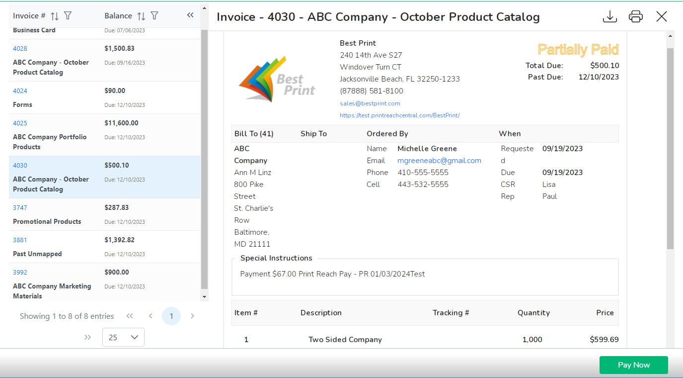Click the invoice preview scrollbar up arrow
The height and width of the screenshot is (378, 683).
click(671, 36)
